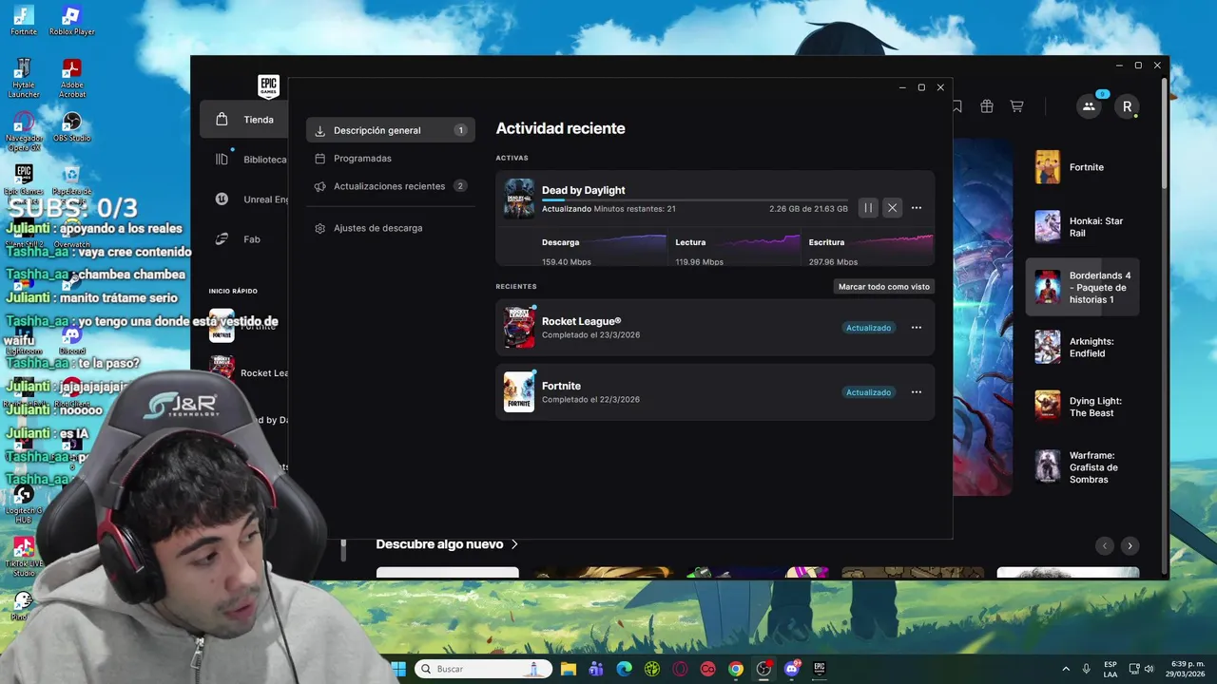This screenshot has height=684, width=1217.
Task: Open the Fortnite desktop shortcut
Action: pyautogui.click(x=24, y=20)
